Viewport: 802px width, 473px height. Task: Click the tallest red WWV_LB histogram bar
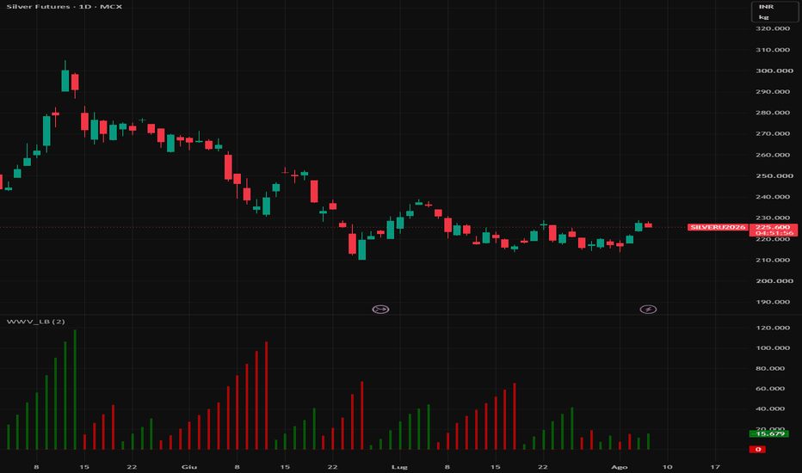(x=267, y=396)
